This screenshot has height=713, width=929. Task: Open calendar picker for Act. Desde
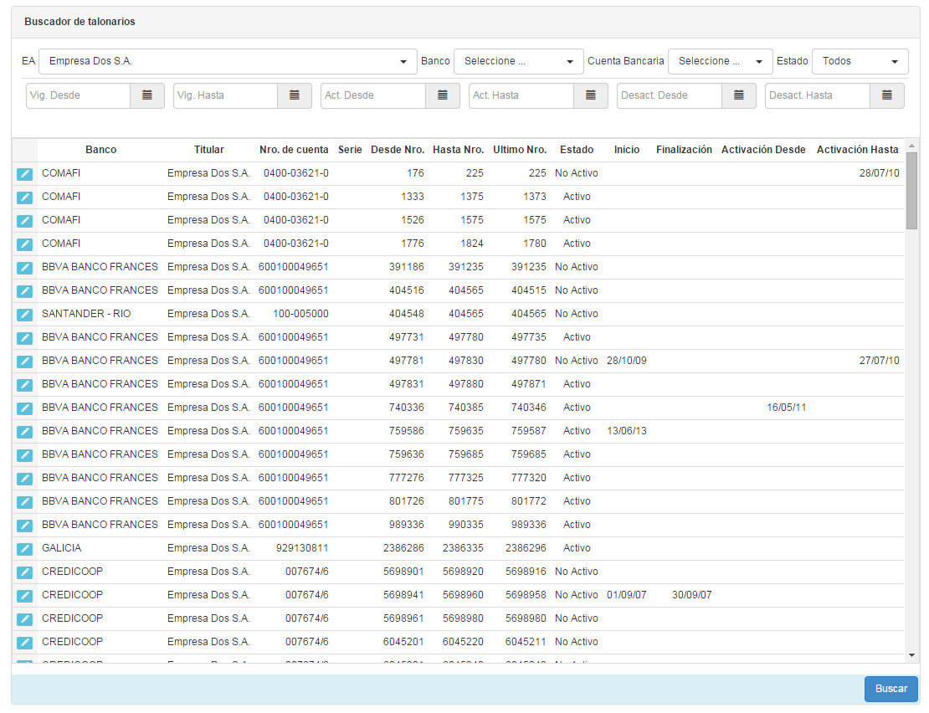pos(443,95)
